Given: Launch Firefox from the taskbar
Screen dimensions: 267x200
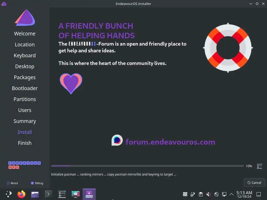Looking at the screenshot, I should click(21, 194).
